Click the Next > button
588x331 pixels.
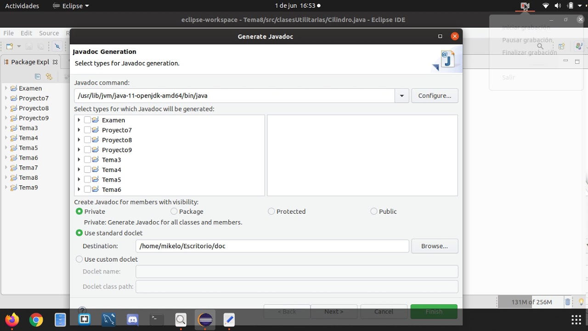(x=334, y=311)
